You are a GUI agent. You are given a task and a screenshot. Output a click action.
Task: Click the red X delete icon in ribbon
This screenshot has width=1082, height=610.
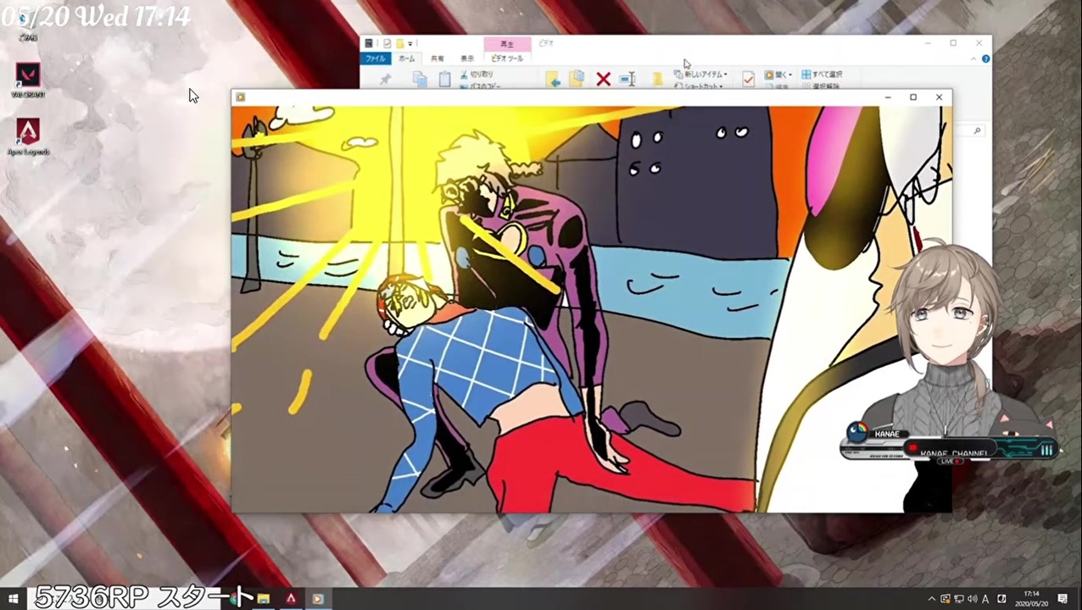[603, 79]
